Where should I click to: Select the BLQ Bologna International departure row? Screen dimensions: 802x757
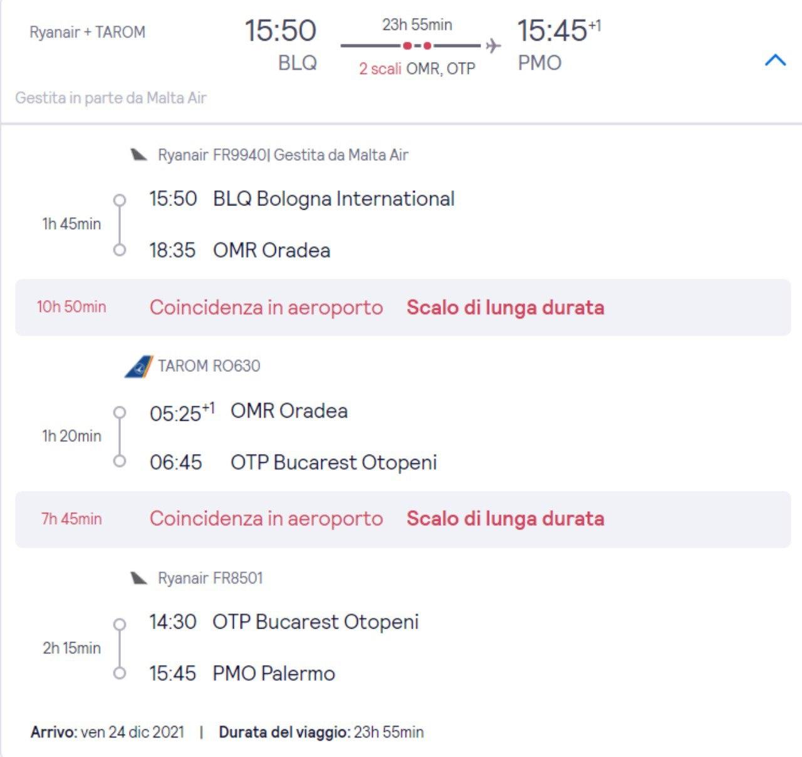coord(302,199)
